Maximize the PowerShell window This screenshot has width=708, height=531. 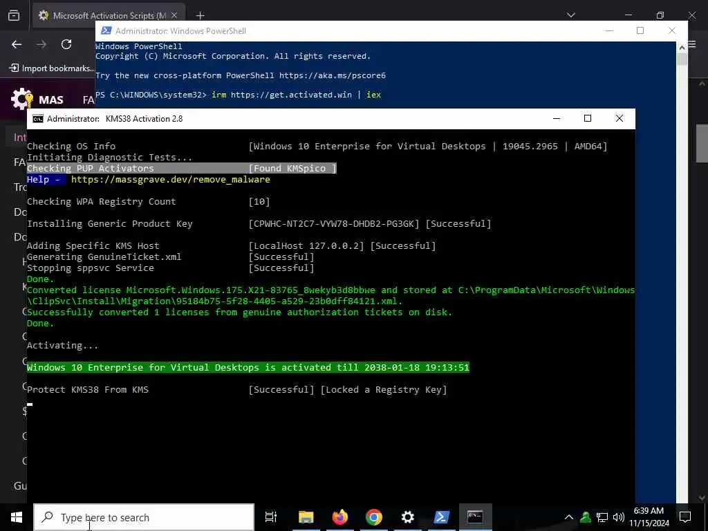point(640,30)
